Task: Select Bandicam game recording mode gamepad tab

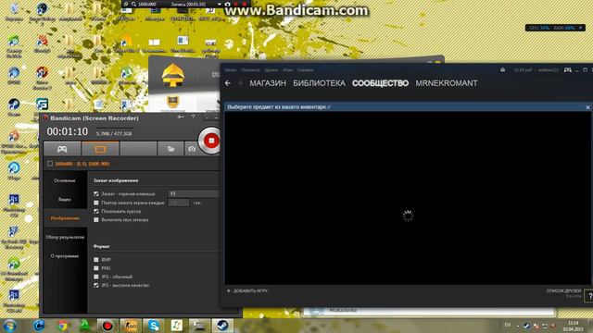Action: (62, 149)
